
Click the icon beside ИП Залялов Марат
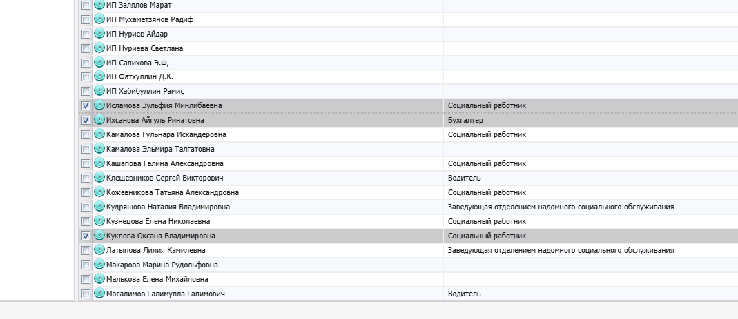pos(99,5)
